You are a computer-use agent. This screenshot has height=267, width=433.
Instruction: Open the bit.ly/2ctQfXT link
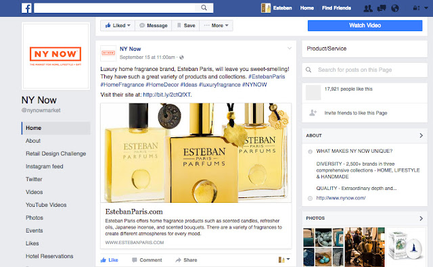click(x=167, y=95)
